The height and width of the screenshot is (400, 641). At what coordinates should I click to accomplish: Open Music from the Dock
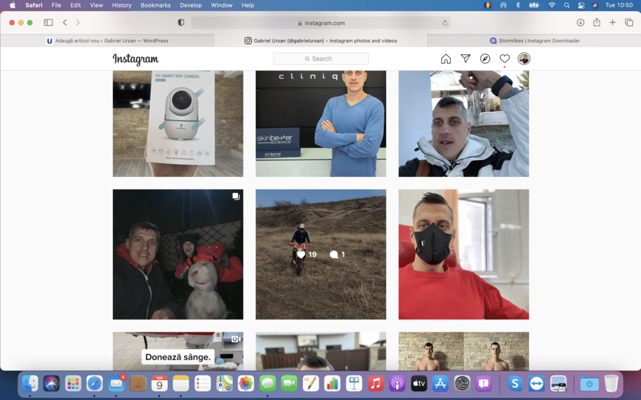pyautogui.click(x=376, y=384)
